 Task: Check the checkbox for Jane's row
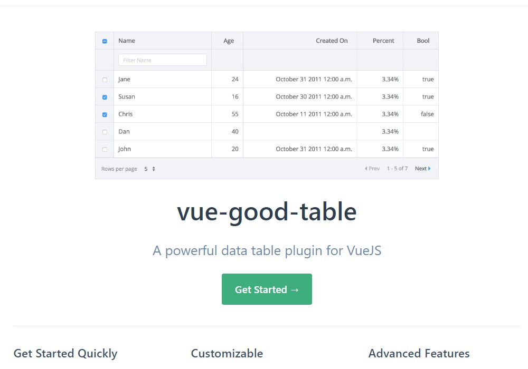click(x=105, y=80)
